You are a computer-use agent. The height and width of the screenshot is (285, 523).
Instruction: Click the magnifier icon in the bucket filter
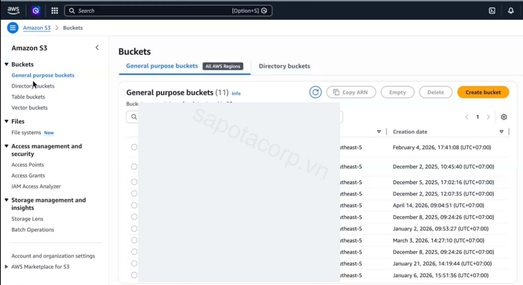point(134,117)
